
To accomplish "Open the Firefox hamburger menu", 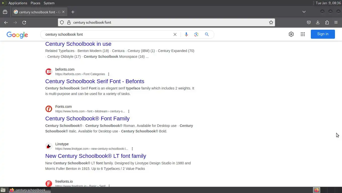I will (x=336, y=22).
